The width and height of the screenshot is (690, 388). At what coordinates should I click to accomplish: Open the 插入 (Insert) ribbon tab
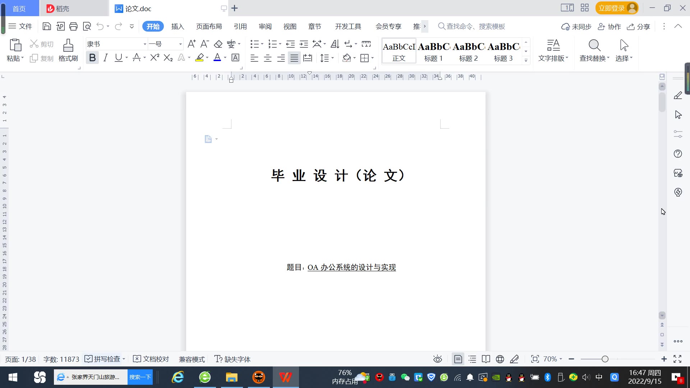tap(178, 27)
